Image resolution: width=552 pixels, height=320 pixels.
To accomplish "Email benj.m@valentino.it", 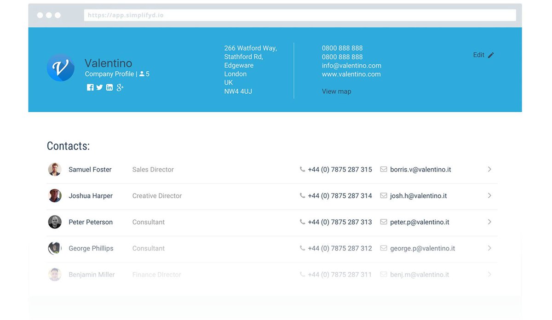I will tap(420, 274).
